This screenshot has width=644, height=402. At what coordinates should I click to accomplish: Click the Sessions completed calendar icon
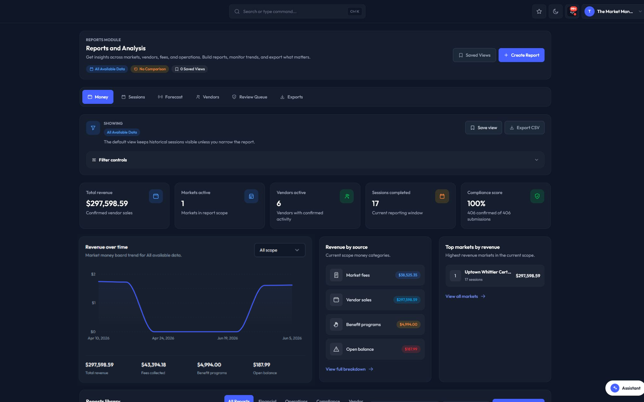pyautogui.click(x=442, y=196)
